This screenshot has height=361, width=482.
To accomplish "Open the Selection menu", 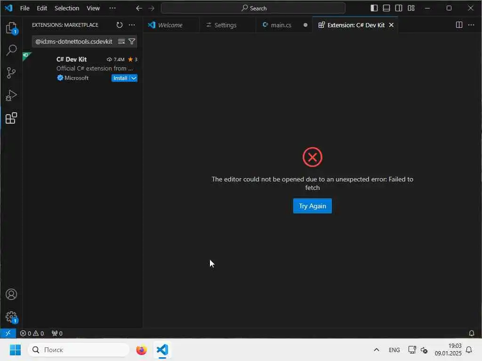I will pyautogui.click(x=67, y=8).
